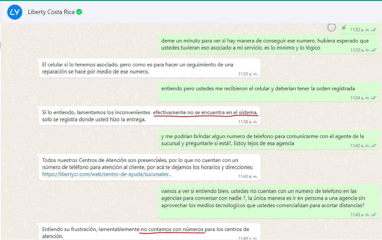Click the 11:33 a. m. timestamp

pos(248,74)
